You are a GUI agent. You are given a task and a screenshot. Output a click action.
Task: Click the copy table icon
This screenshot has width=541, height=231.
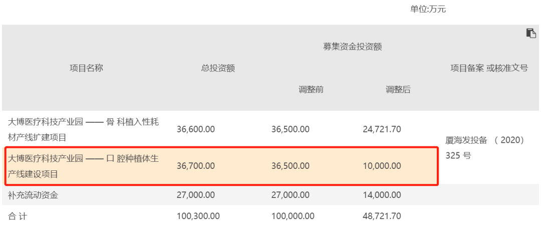pos(531,33)
